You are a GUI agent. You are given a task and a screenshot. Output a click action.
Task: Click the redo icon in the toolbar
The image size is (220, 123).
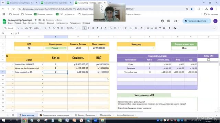22,28
